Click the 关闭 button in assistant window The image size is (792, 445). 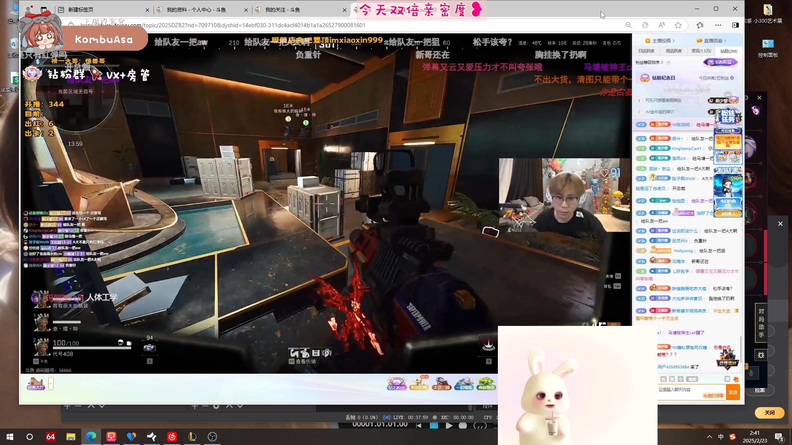[770, 412]
